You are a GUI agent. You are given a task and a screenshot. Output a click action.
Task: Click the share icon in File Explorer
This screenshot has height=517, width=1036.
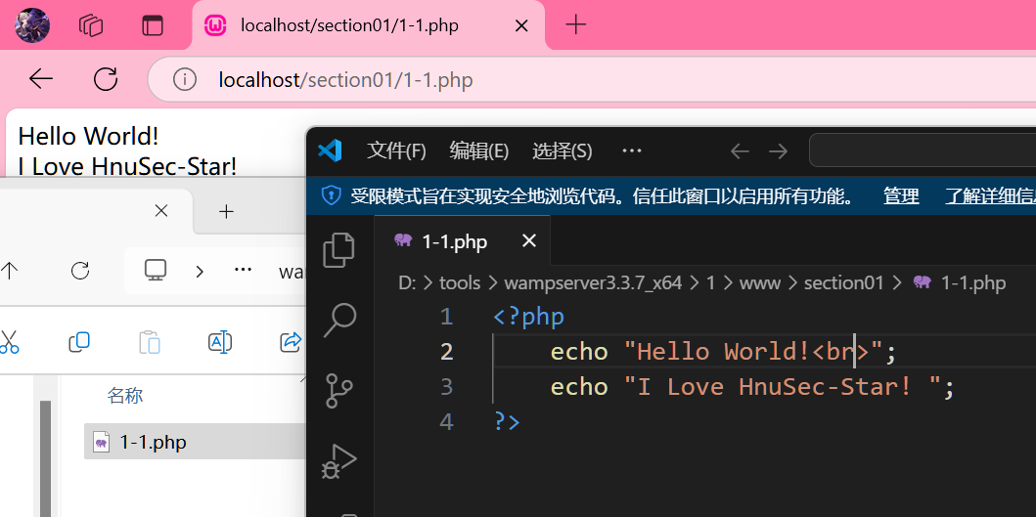pos(290,341)
